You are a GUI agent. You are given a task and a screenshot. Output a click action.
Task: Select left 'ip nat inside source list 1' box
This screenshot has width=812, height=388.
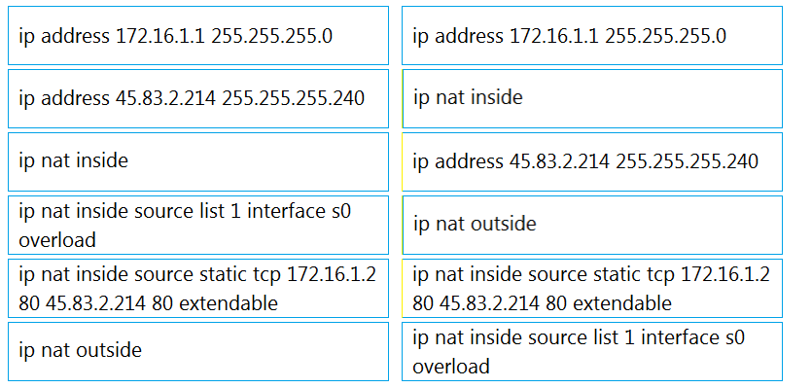tap(198, 225)
